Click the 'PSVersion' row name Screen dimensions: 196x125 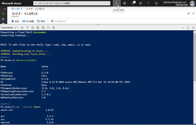click(7, 73)
